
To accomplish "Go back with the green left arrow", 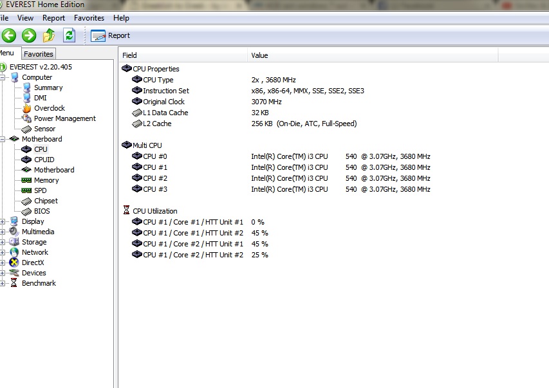I will 9,35.
